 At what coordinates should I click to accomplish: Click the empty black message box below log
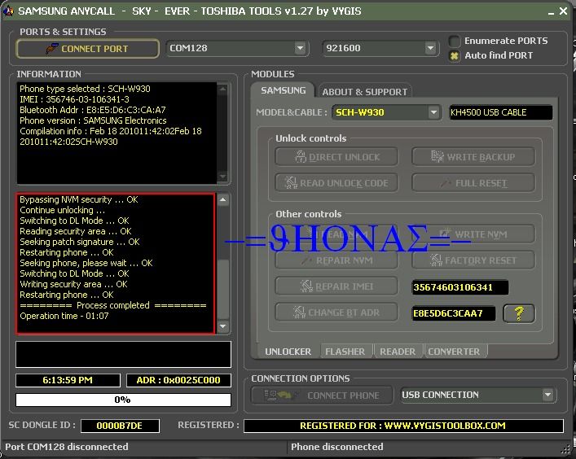tap(123, 354)
